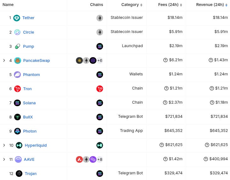Click the Hyperliquid chain icon in Chains column
The height and width of the screenshot is (180, 230).
pos(100,145)
